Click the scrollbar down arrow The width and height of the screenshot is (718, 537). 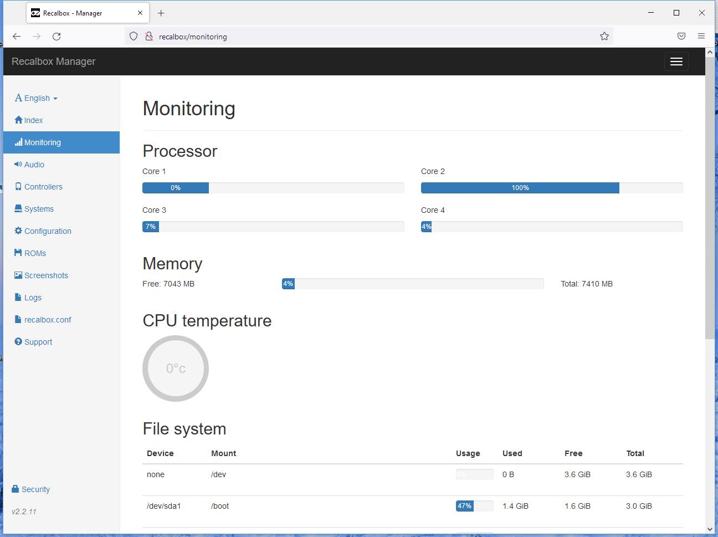(710, 529)
